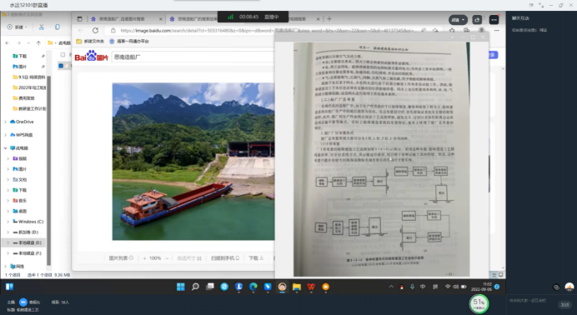The width and height of the screenshot is (577, 315).
Task: Open WPS Office from the taskbar
Action: click(x=311, y=287)
